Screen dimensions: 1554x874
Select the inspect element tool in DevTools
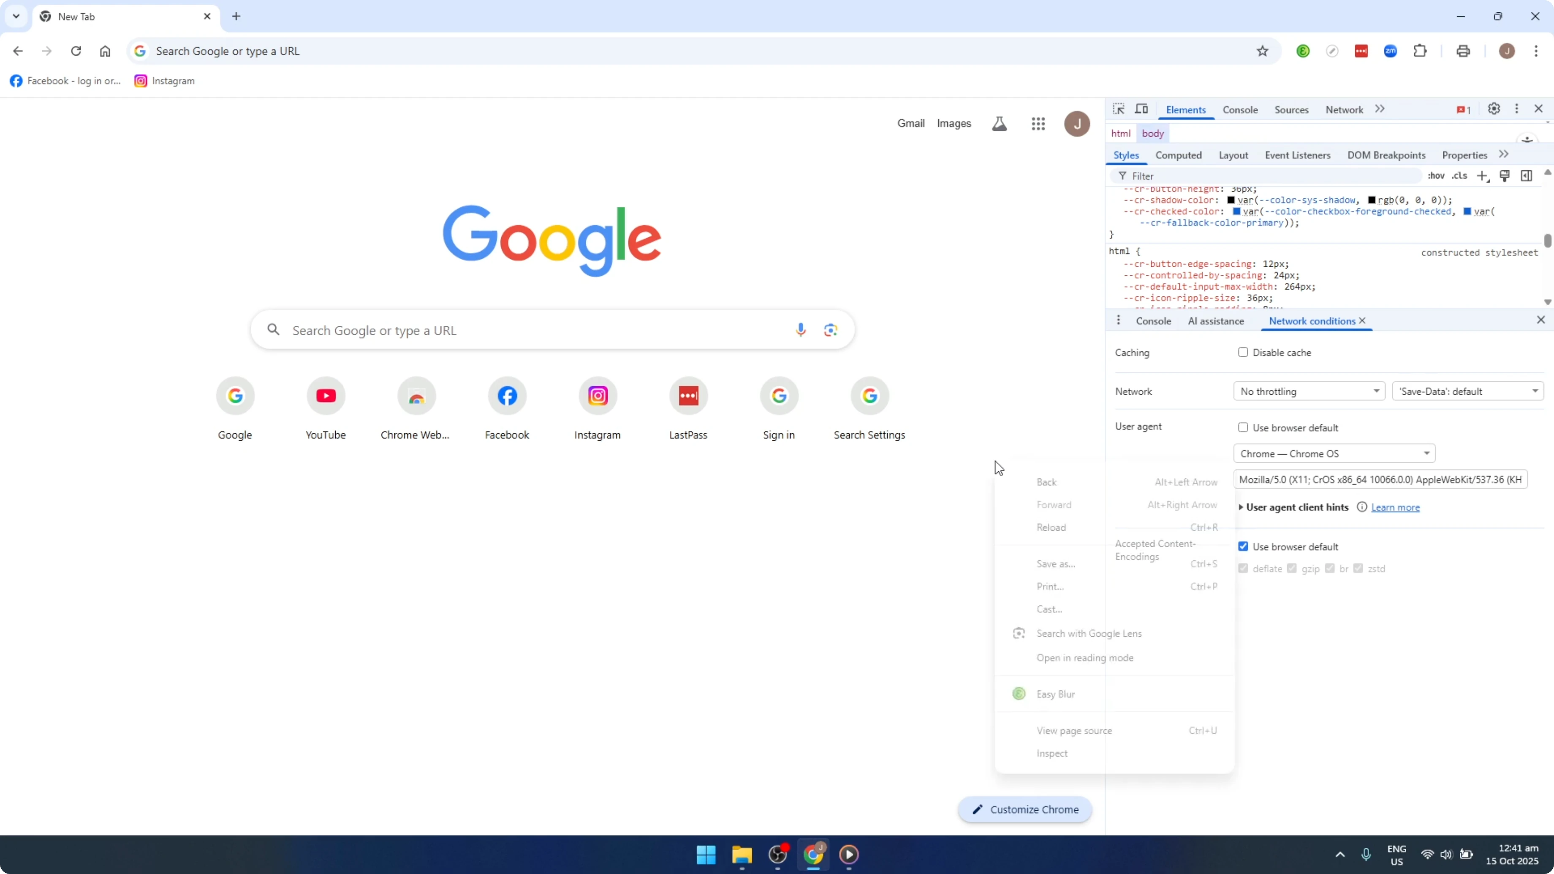point(1119,109)
